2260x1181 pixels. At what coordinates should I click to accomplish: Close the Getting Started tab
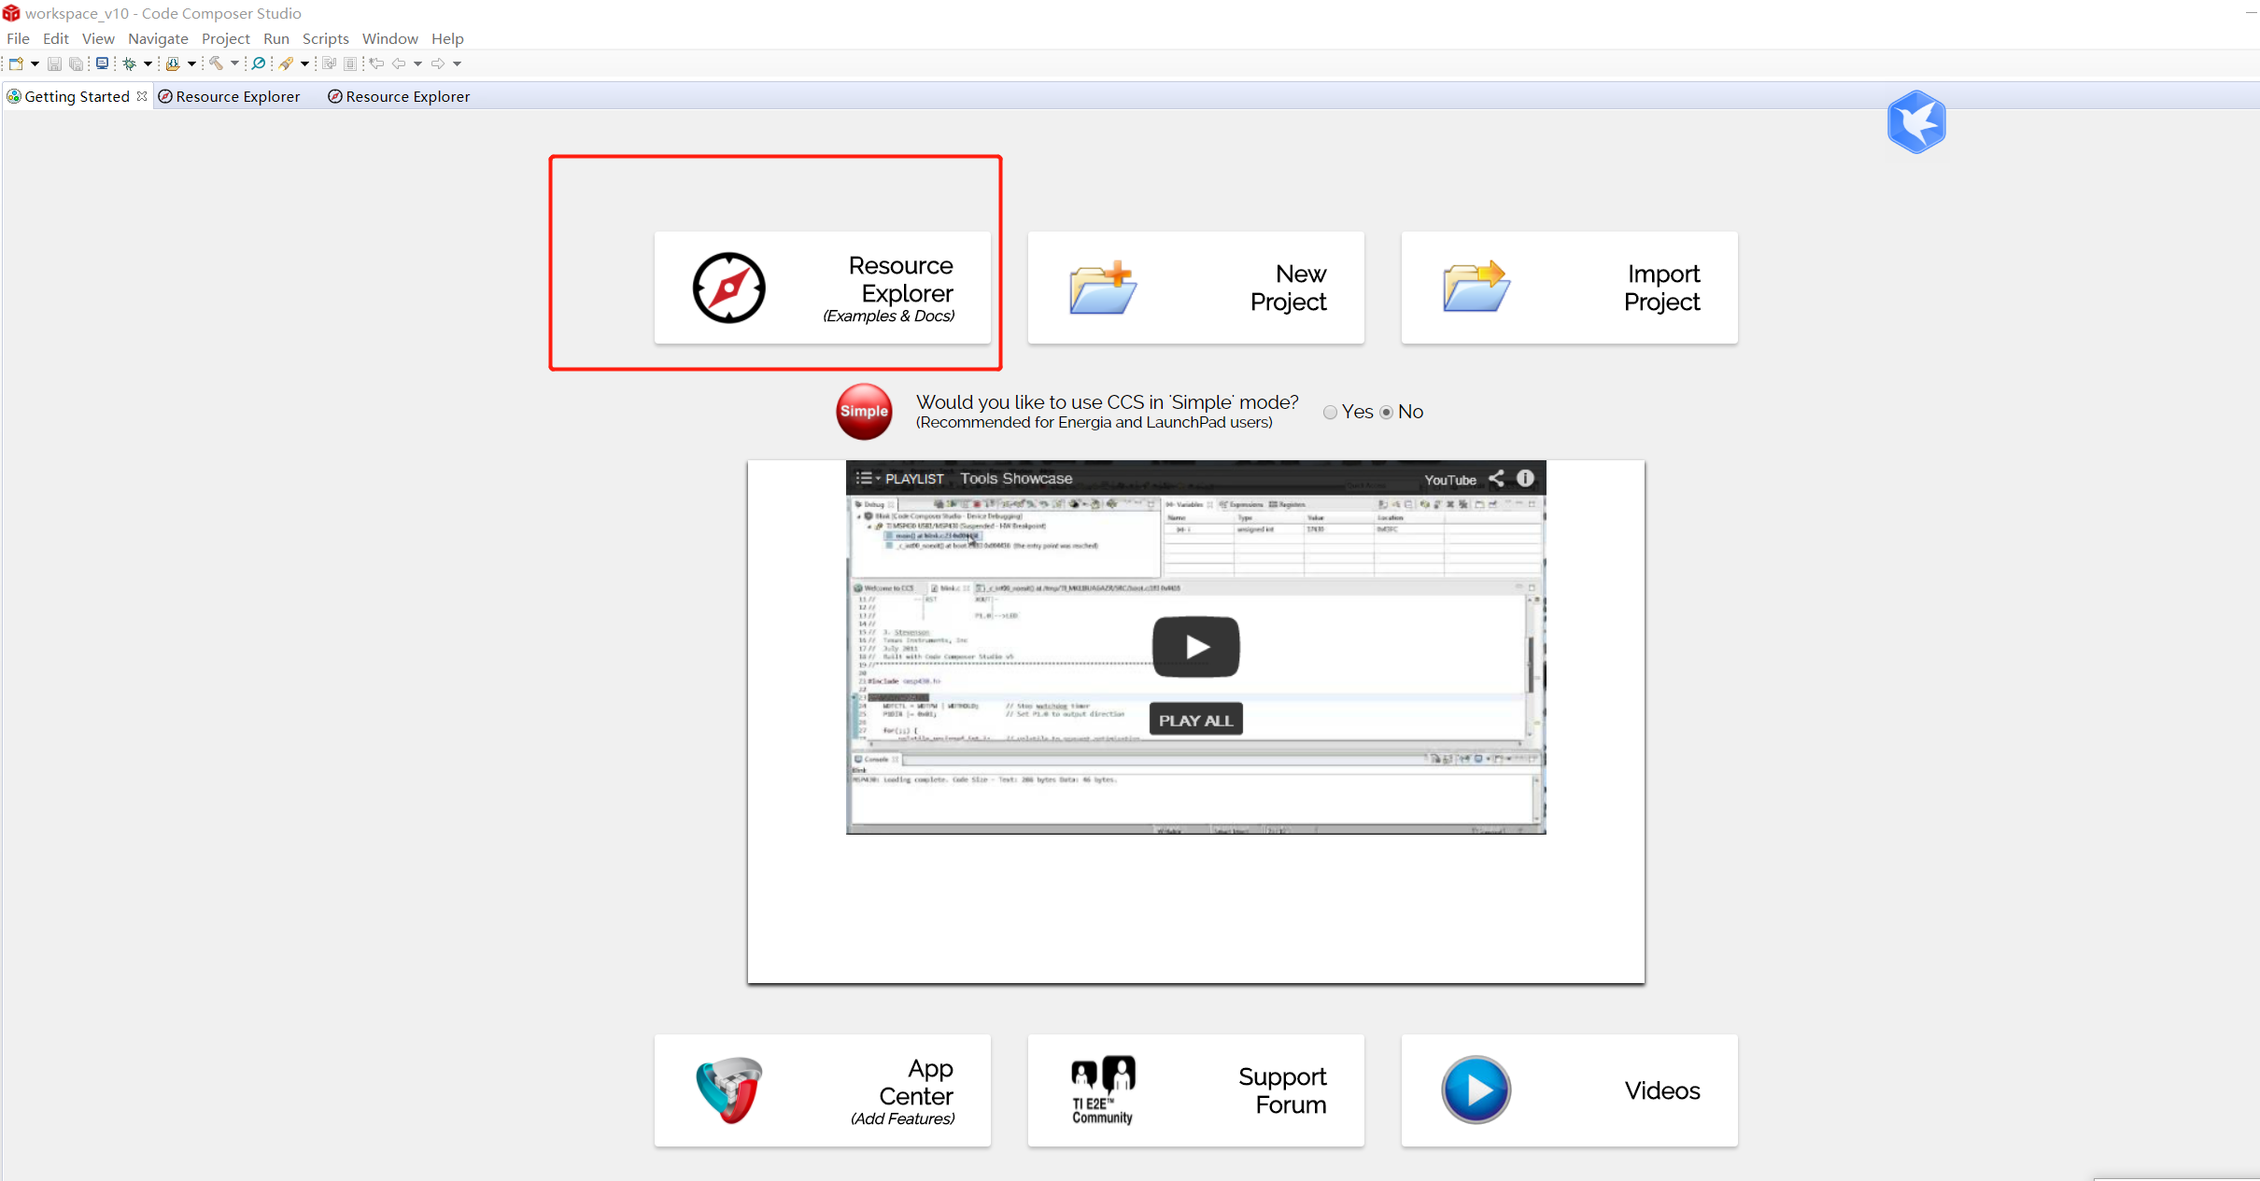tap(142, 96)
